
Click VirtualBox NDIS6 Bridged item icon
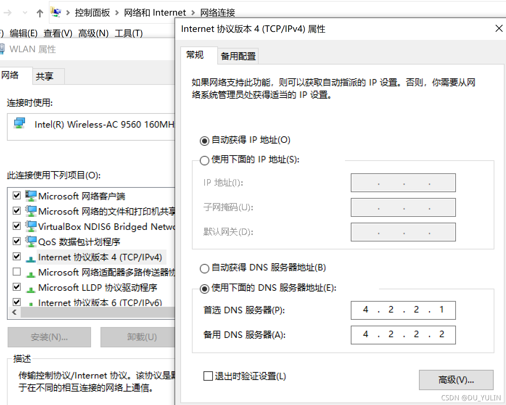tap(31, 226)
